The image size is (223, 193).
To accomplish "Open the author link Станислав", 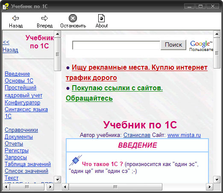I will tap(137, 135).
